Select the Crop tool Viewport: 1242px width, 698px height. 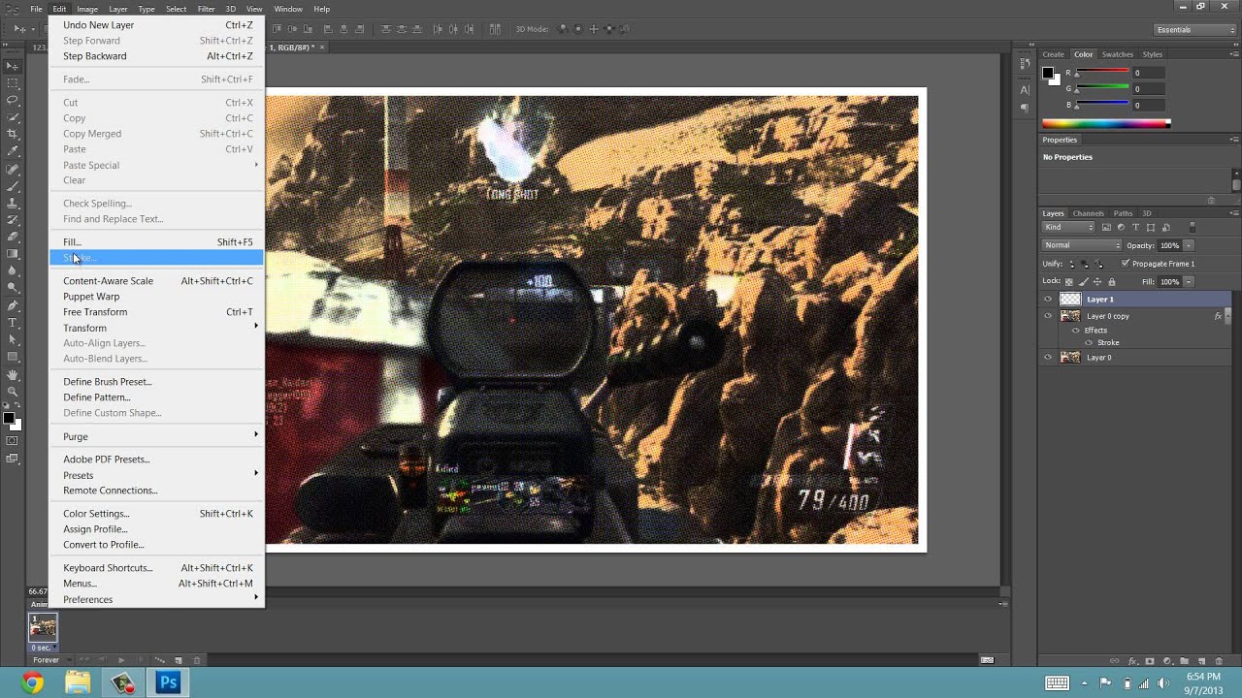click(13, 134)
